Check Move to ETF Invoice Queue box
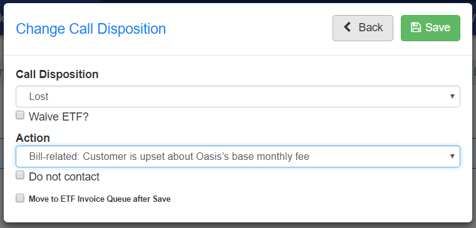Viewport: 476px width, 228px height. 20,198
